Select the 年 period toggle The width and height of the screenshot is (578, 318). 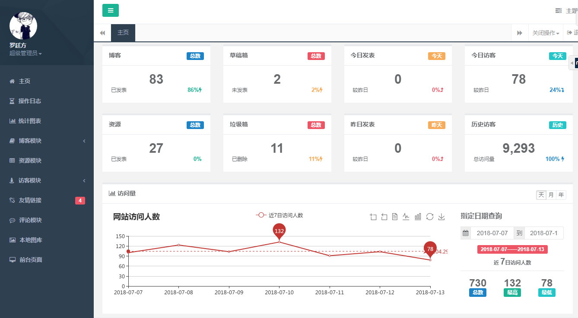pos(561,195)
